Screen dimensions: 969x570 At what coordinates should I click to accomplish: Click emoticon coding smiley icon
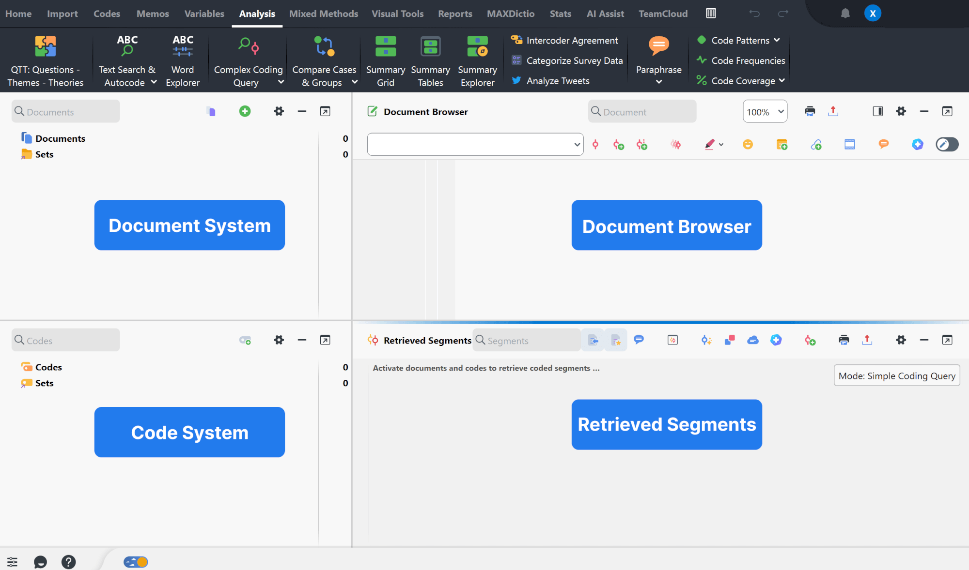[x=748, y=144]
